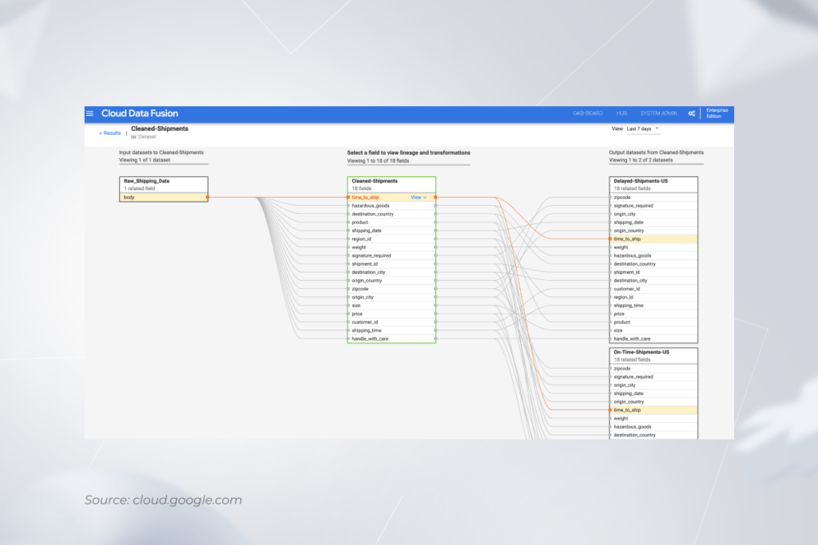
Task: Open the Last 7 days time range dropdown
Action: point(642,128)
